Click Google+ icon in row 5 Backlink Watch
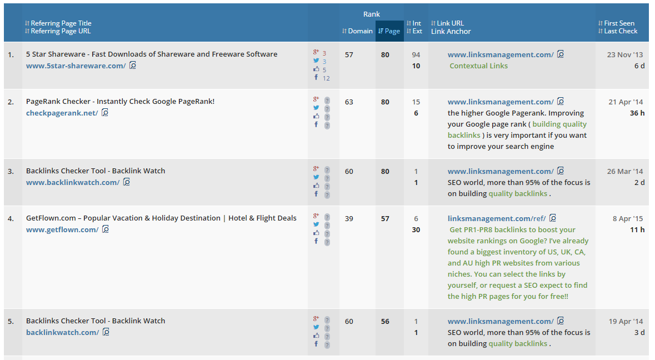This screenshot has height=360, width=655. pos(316,319)
